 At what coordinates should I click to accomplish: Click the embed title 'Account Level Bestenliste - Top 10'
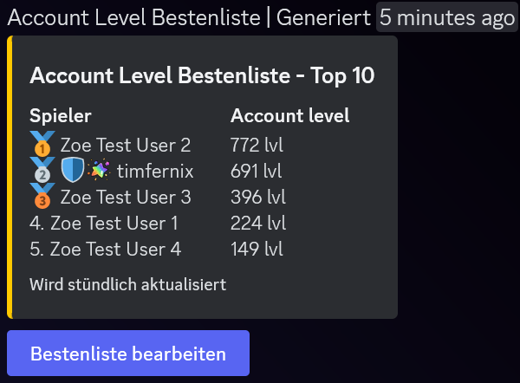pos(202,76)
